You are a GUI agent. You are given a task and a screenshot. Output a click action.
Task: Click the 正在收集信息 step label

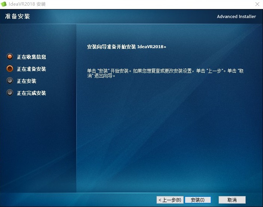[31, 57]
